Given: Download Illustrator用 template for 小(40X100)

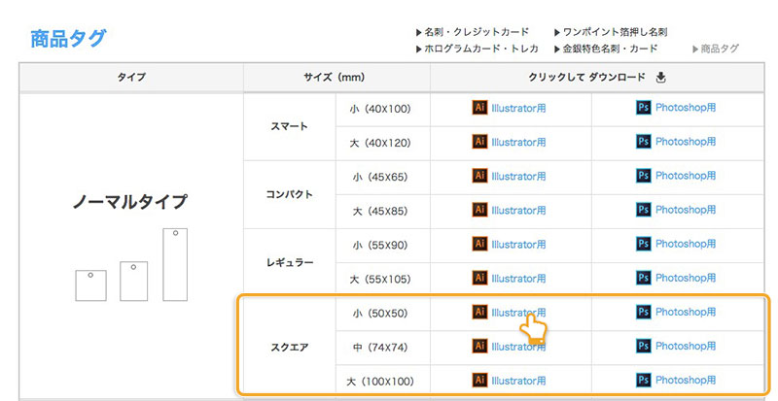Looking at the screenshot, I should 518,108.
